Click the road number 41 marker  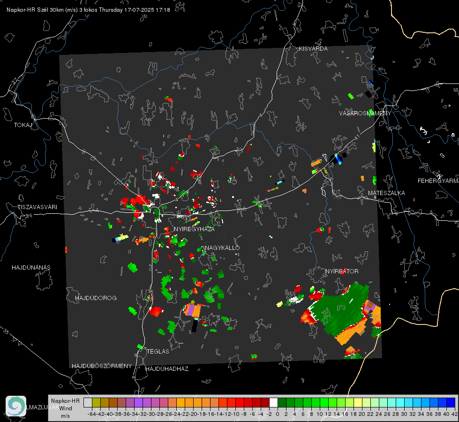point(356,137)
